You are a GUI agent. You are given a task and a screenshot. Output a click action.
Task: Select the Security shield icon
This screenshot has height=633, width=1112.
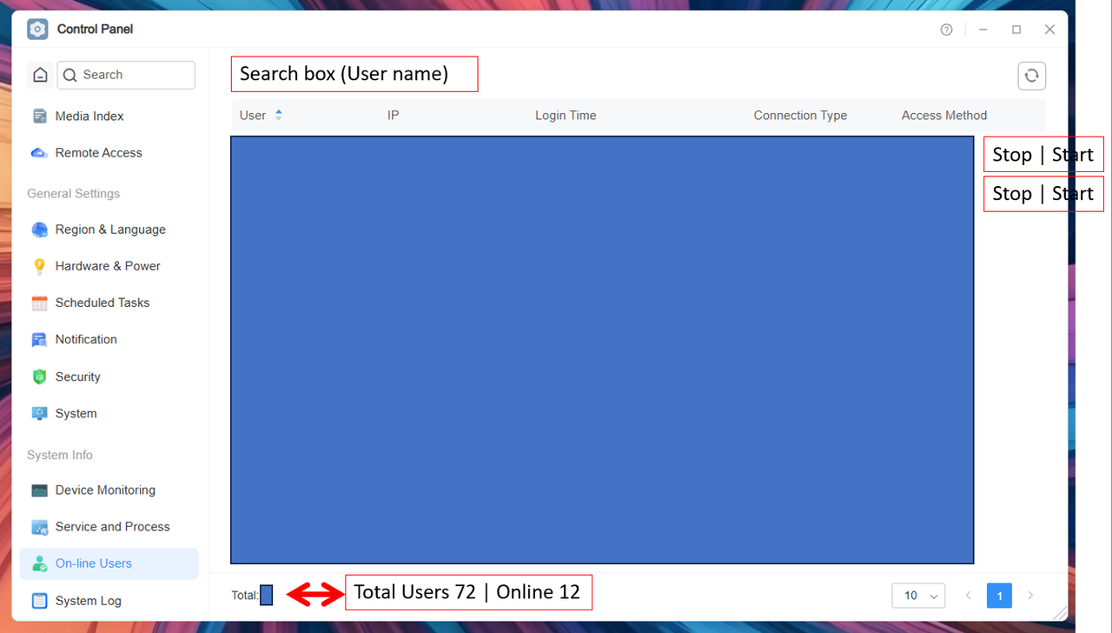pyautogui.click(x=39, y=376)
